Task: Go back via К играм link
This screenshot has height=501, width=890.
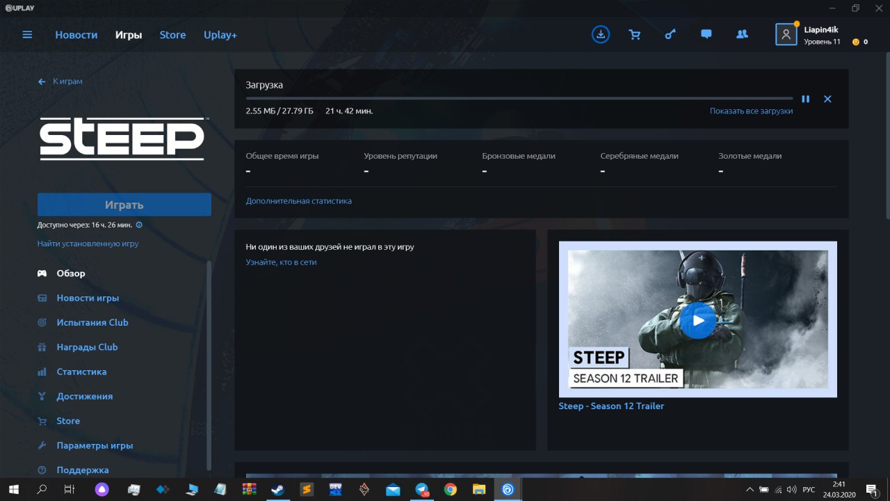Action: click(60, 81)
